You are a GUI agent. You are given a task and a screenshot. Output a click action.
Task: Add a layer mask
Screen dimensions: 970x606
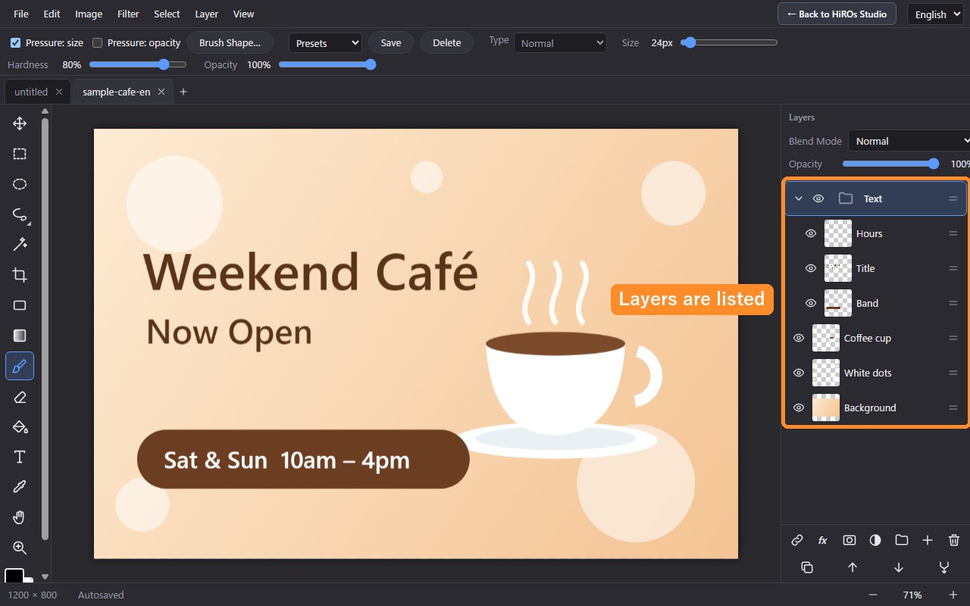(x=850, y=540)
